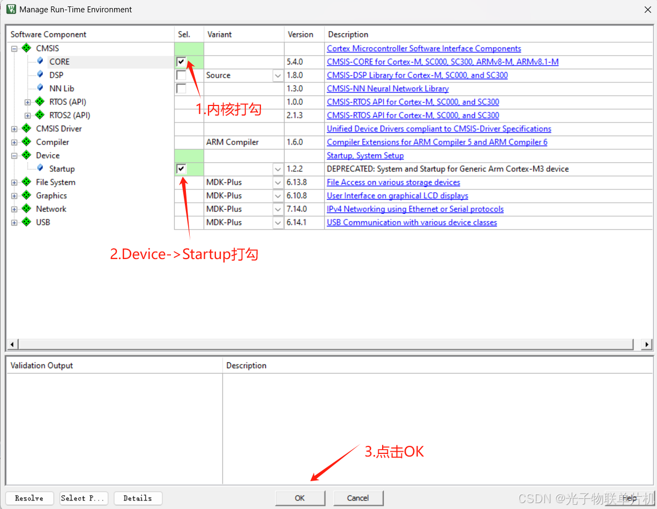The width and height of the screenshot is (657, 509).
Task: Click the USB green diamond icon
Action: 26,222
